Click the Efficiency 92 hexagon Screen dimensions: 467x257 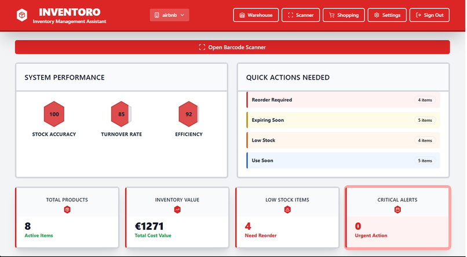click(188, 114)
